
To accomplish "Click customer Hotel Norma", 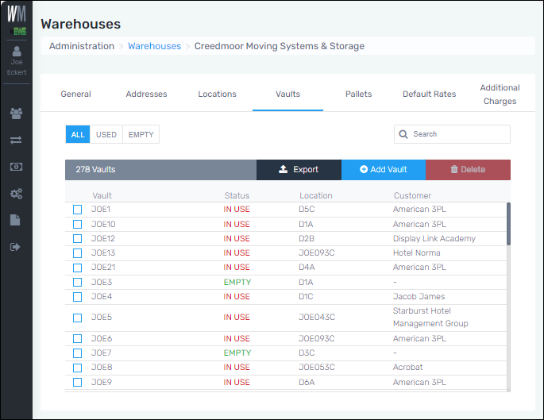I will pos(416,252).
